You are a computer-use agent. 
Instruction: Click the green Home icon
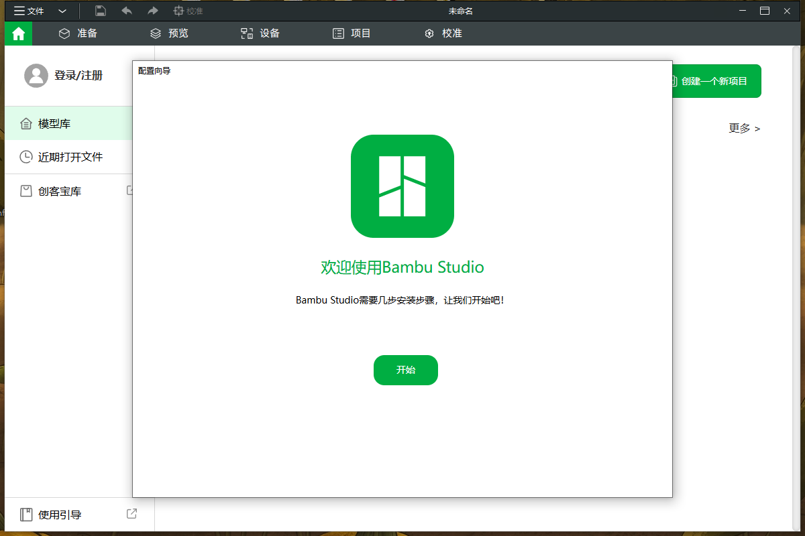coord(18,33)
